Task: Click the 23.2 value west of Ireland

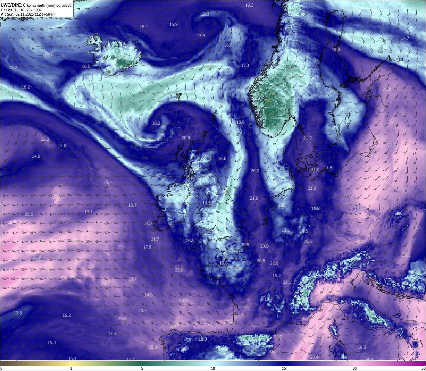Action: pyautogui.click(x=107, y=182)
